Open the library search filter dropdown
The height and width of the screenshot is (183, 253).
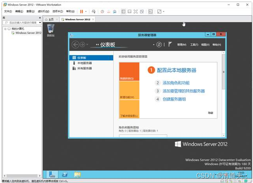pos(40,23)
